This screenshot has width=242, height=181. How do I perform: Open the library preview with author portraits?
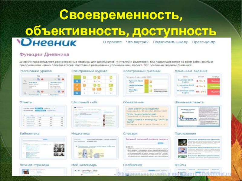tap(43, 148)
